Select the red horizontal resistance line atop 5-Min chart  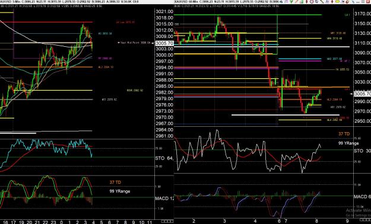(x=46, y=22)
